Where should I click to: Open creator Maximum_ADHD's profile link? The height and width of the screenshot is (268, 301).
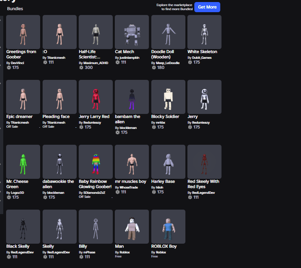[x=96, y=63]
